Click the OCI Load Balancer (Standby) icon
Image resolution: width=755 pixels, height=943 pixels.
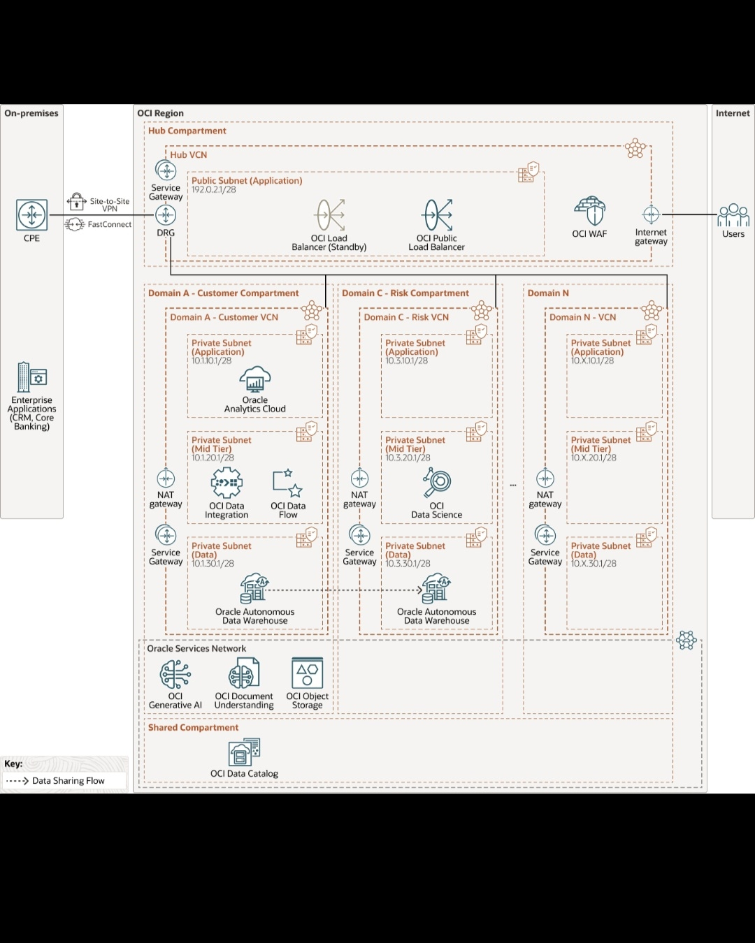click(330, 215)
